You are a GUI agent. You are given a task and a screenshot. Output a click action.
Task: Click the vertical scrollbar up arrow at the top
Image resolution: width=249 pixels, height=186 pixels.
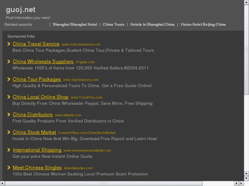coord(247,2)
